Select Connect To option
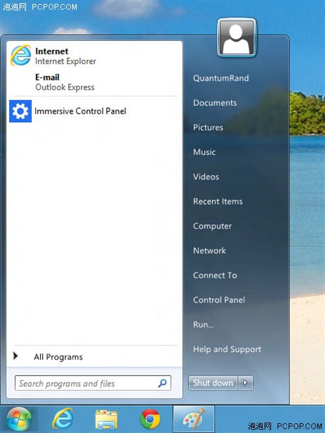The height and width of the screenshot is (433, 325). [215, 275]
